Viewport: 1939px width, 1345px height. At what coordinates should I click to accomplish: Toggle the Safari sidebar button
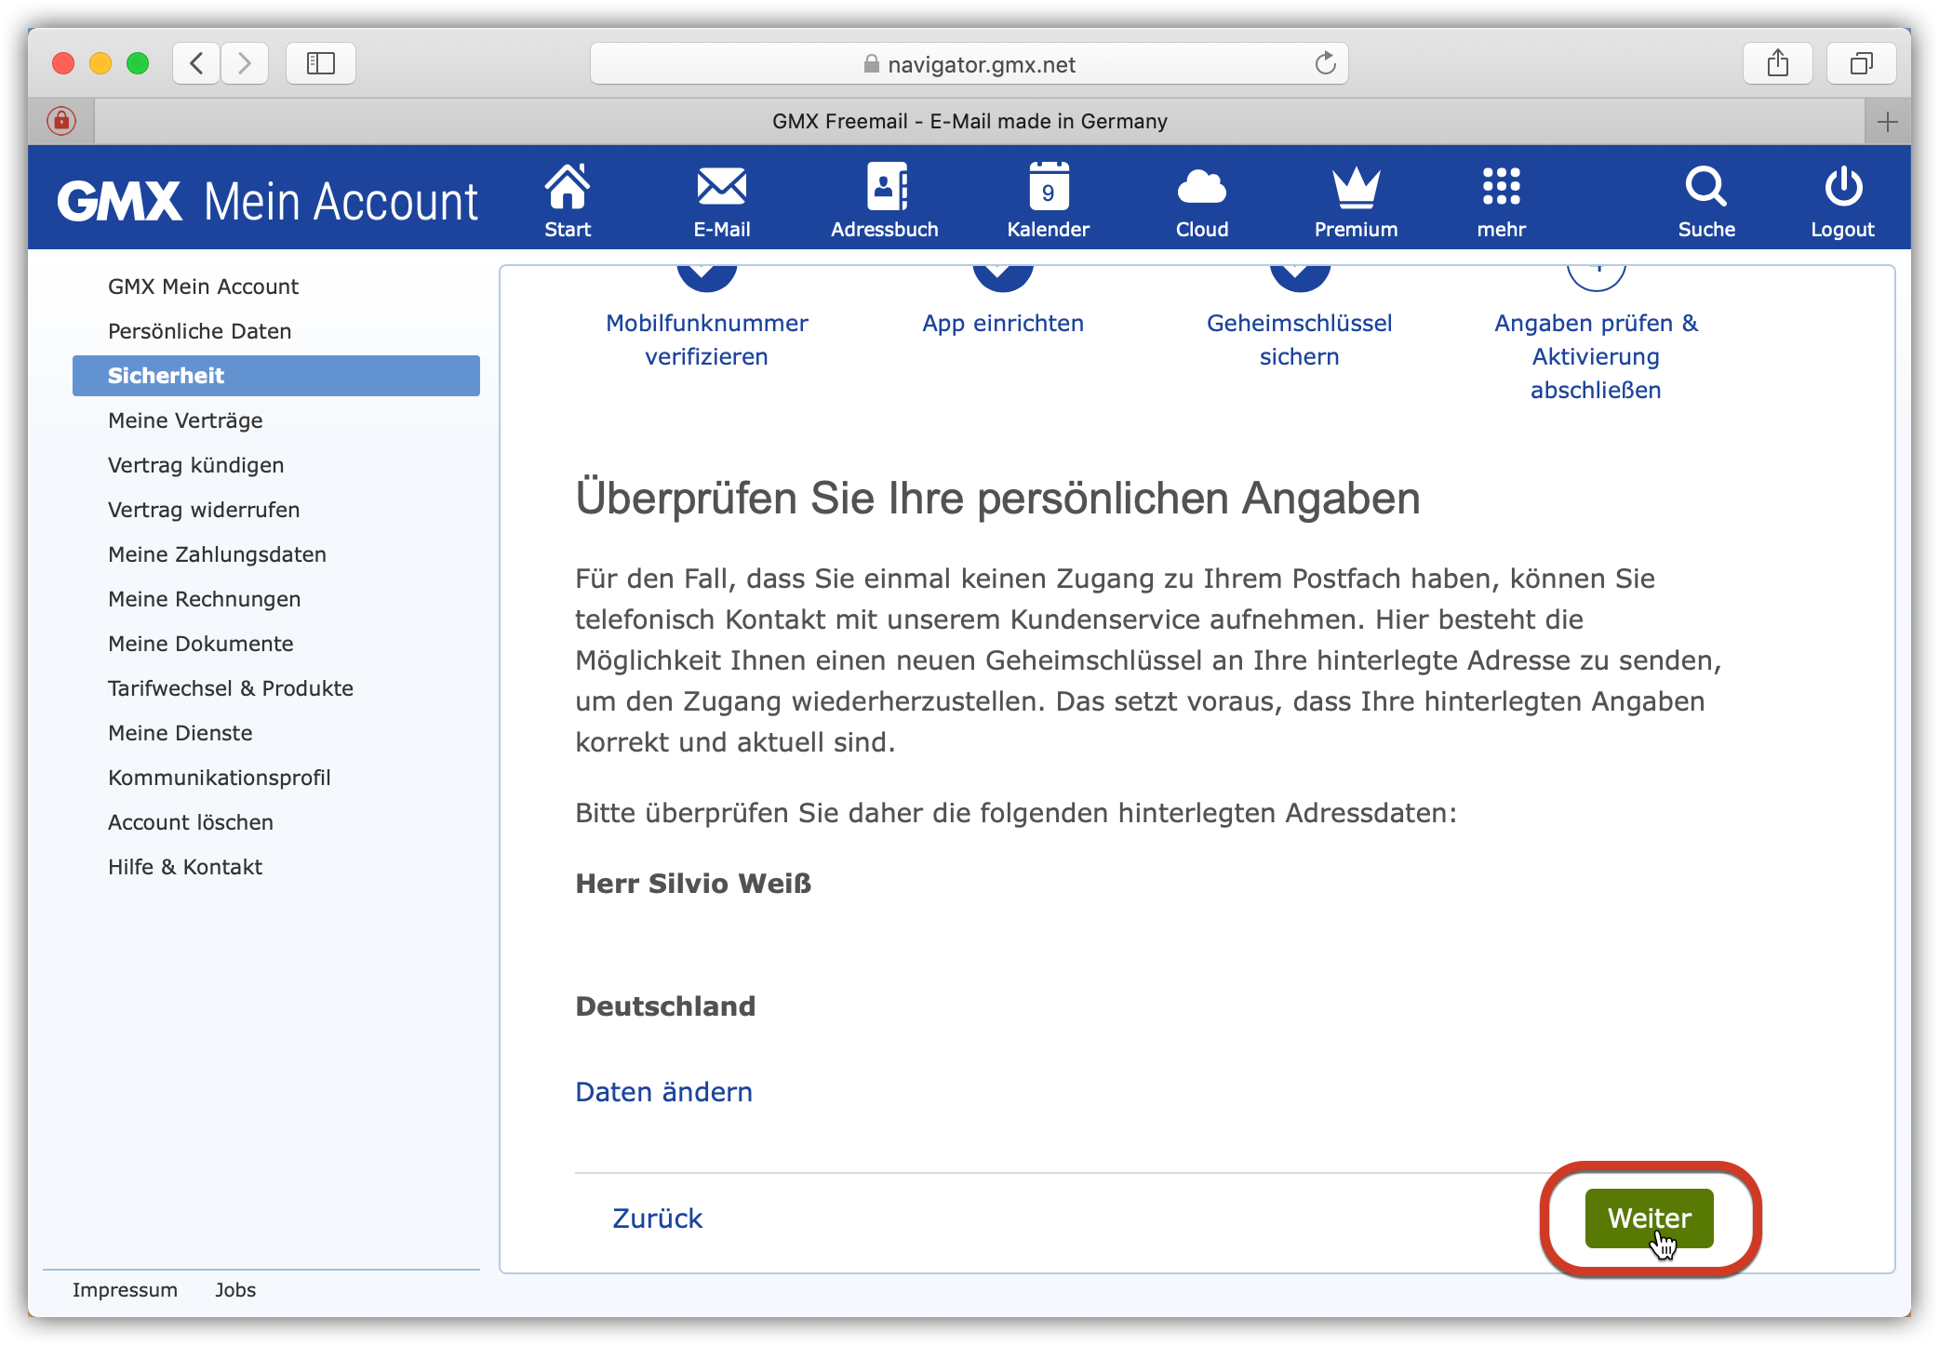pyautogui.click(x=321, y=63)
